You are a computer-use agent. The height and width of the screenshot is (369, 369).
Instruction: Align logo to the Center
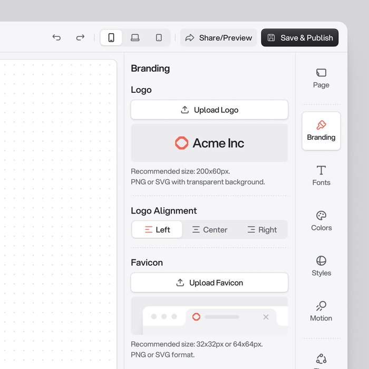[210, 229]
